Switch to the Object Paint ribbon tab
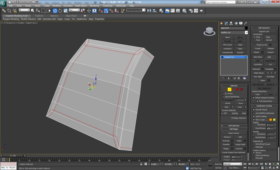The width and height of the screenshot is (280, 170). pos(71,16)
